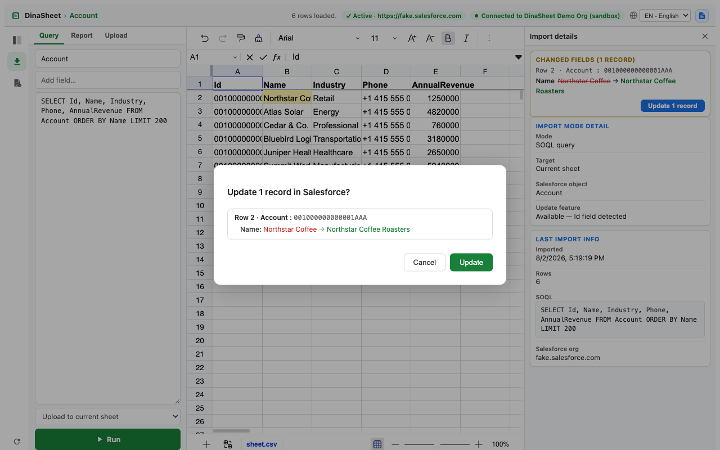Select row 20 header
Viewport: 720px width, 450px height.
pos(200,340)
